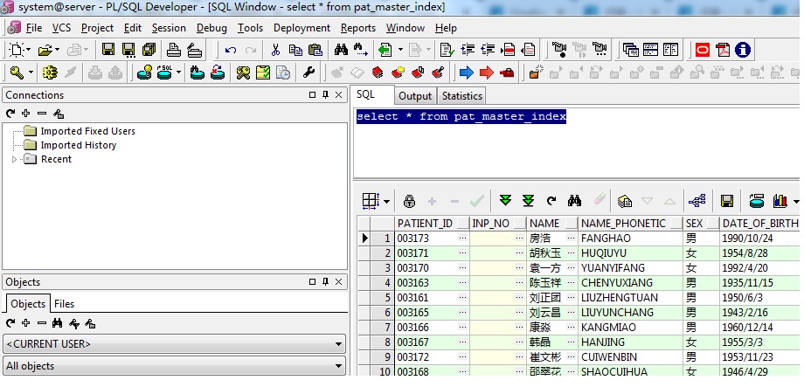Screen dimensions: 804x387
Task: Click the Record macro camera icon
Action: tap(559, 50)
